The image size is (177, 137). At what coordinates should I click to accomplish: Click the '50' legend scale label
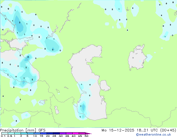86,136
